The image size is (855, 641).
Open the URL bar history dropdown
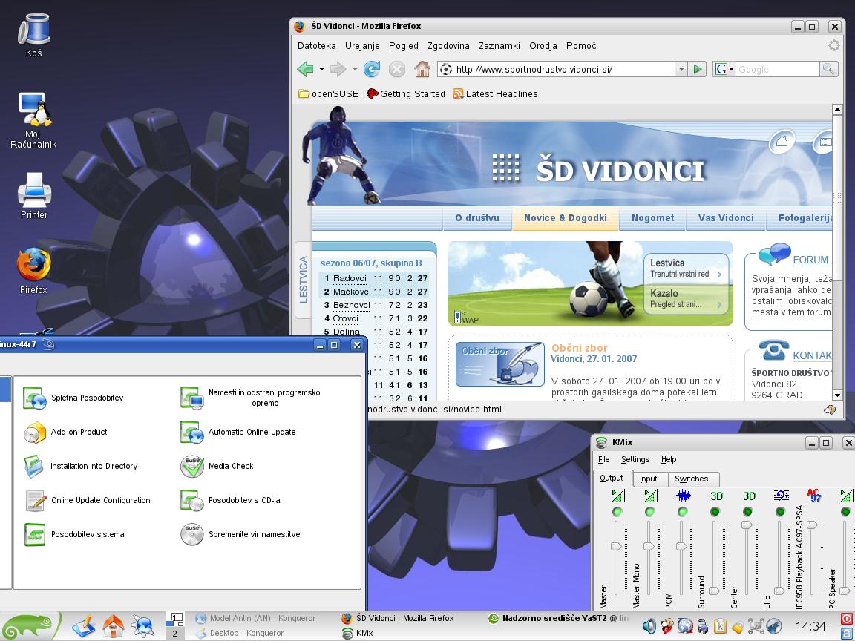tap(681, 69)
